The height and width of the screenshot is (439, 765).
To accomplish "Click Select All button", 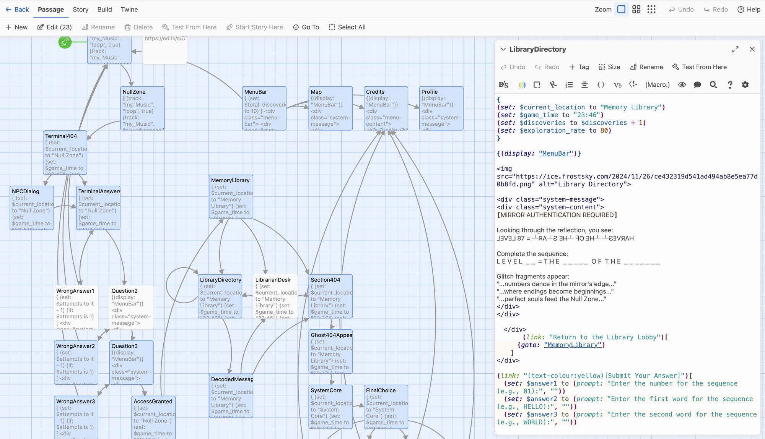I will click(347, 27).
